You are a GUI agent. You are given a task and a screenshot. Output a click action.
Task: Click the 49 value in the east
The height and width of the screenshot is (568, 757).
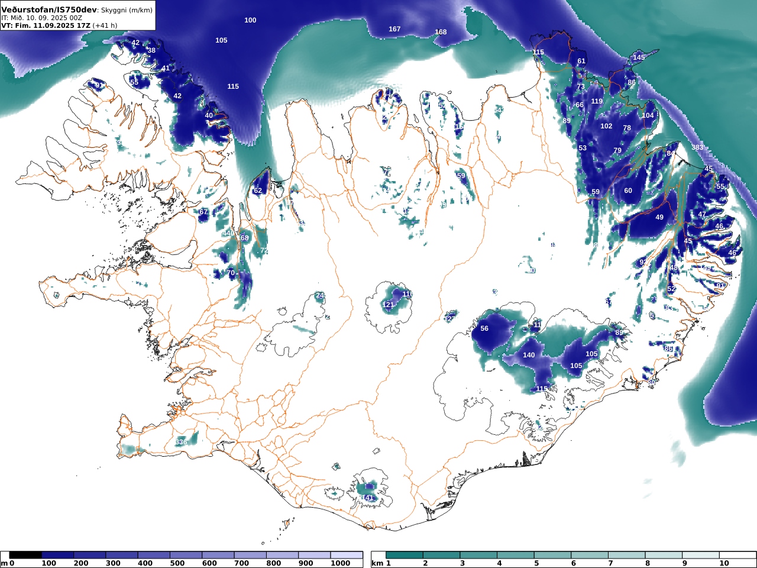pos(659,217)
